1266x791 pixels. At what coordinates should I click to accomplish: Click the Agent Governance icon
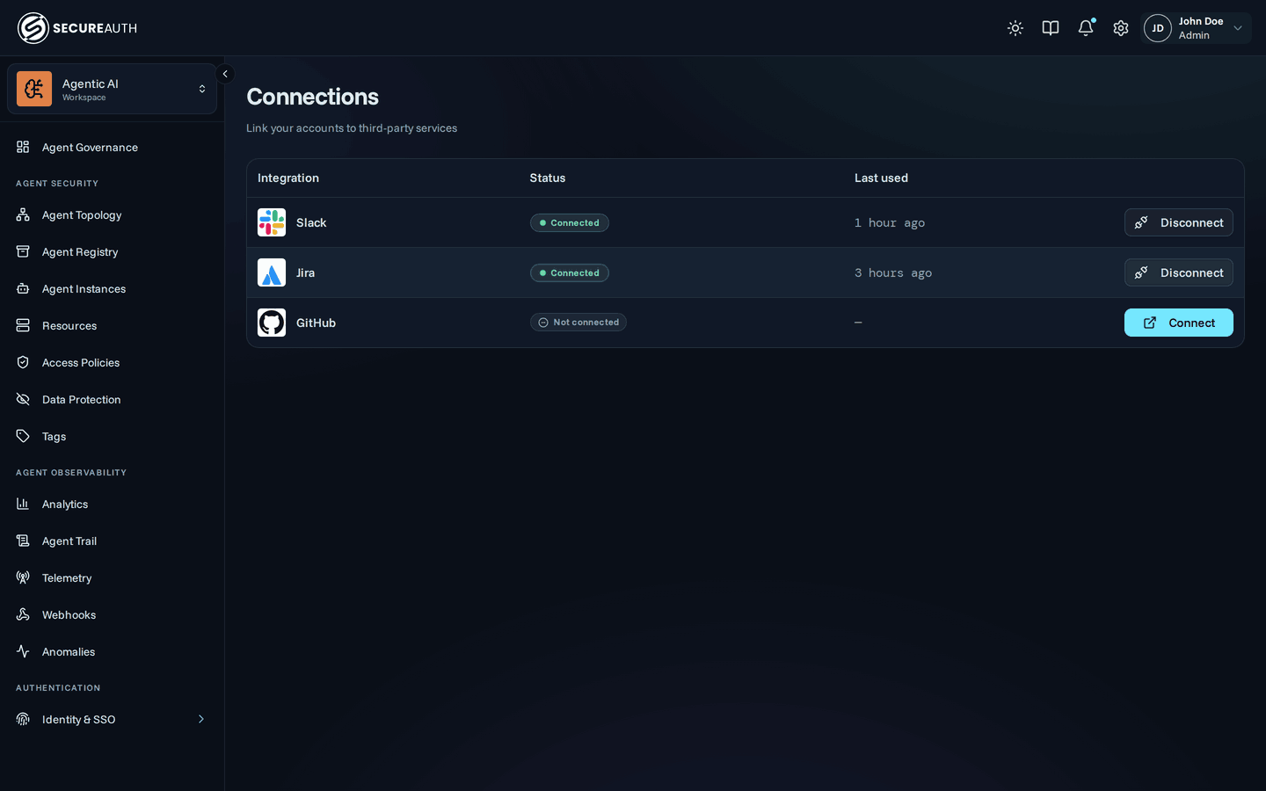23,147
